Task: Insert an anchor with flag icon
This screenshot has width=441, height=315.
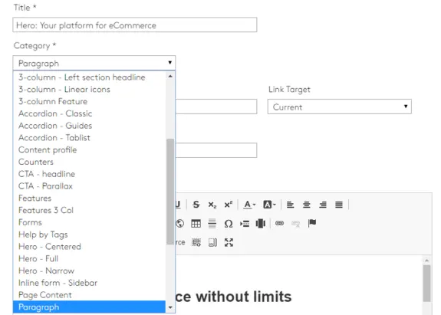Action: (x=312, y=223)
